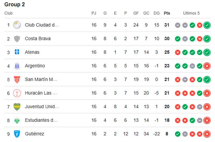Click Club Ciudad's first gray draw icon
The image size is (215, 142).
pyautogui.click(x=178, y=25)
